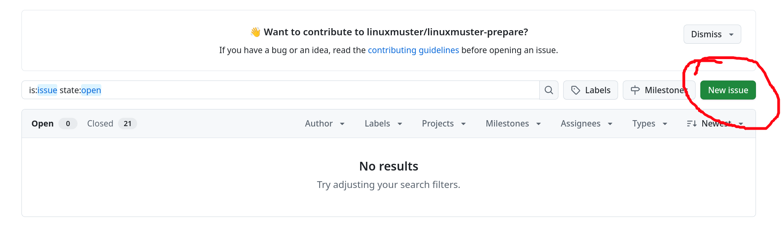781x232 pixels.
Task: Click the Labels button next to search
Action: pos(590,90)
